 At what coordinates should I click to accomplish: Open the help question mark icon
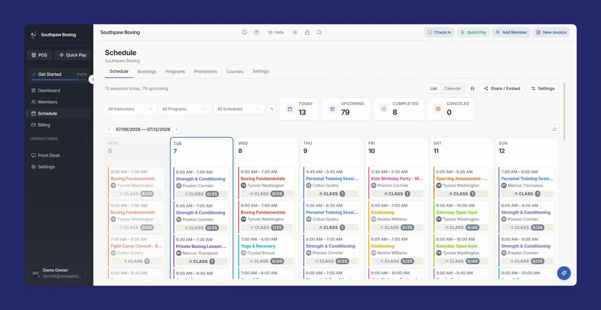point(257,32)
